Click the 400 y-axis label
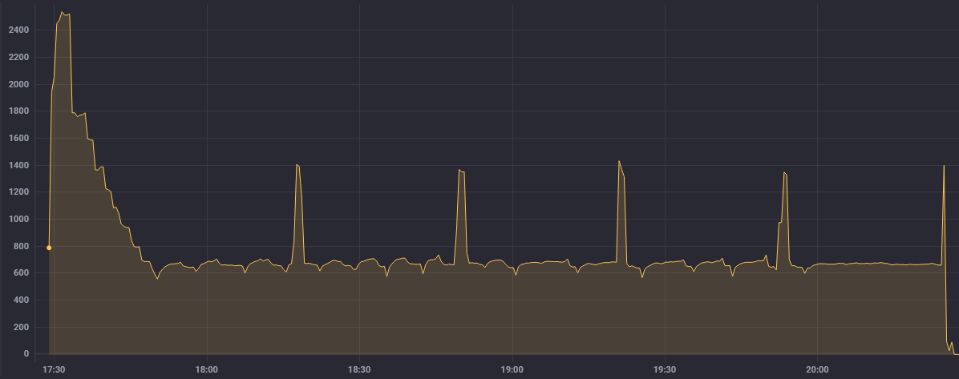The image size is (959, 379). (22, 300)
